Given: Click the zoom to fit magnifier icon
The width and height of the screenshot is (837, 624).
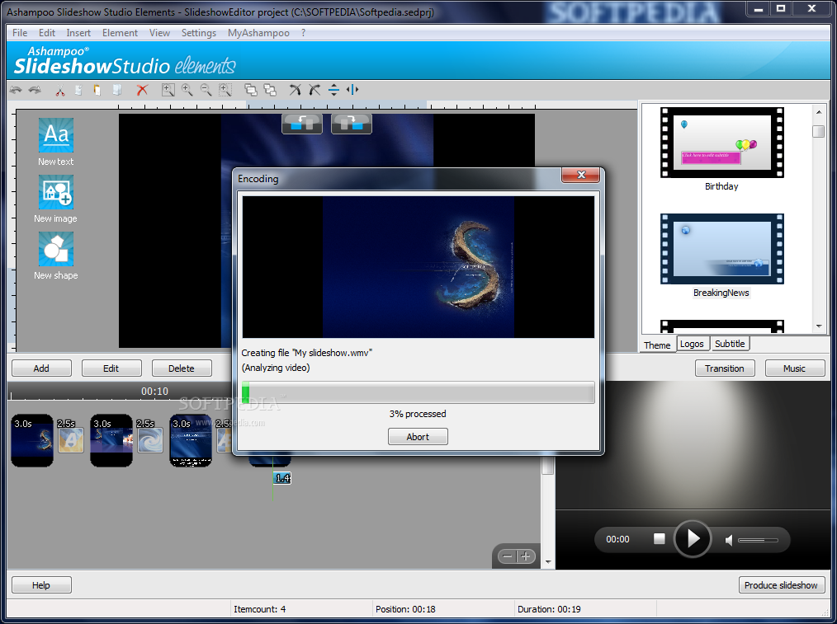Looking at the screenshot, I should (168, 90).
